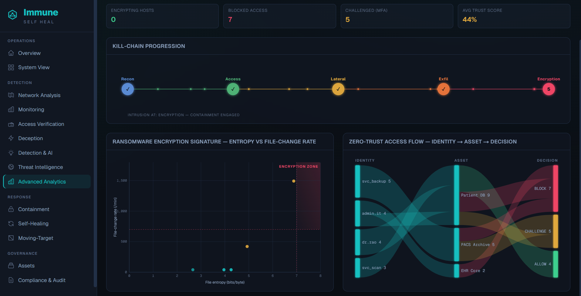581x296 pixels.
Task: Click the Access Verification icon
Action: coord(11,124)
